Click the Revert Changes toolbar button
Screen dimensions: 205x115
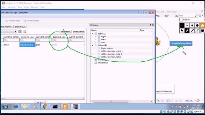pyautogui.click(x=32, y=21)
